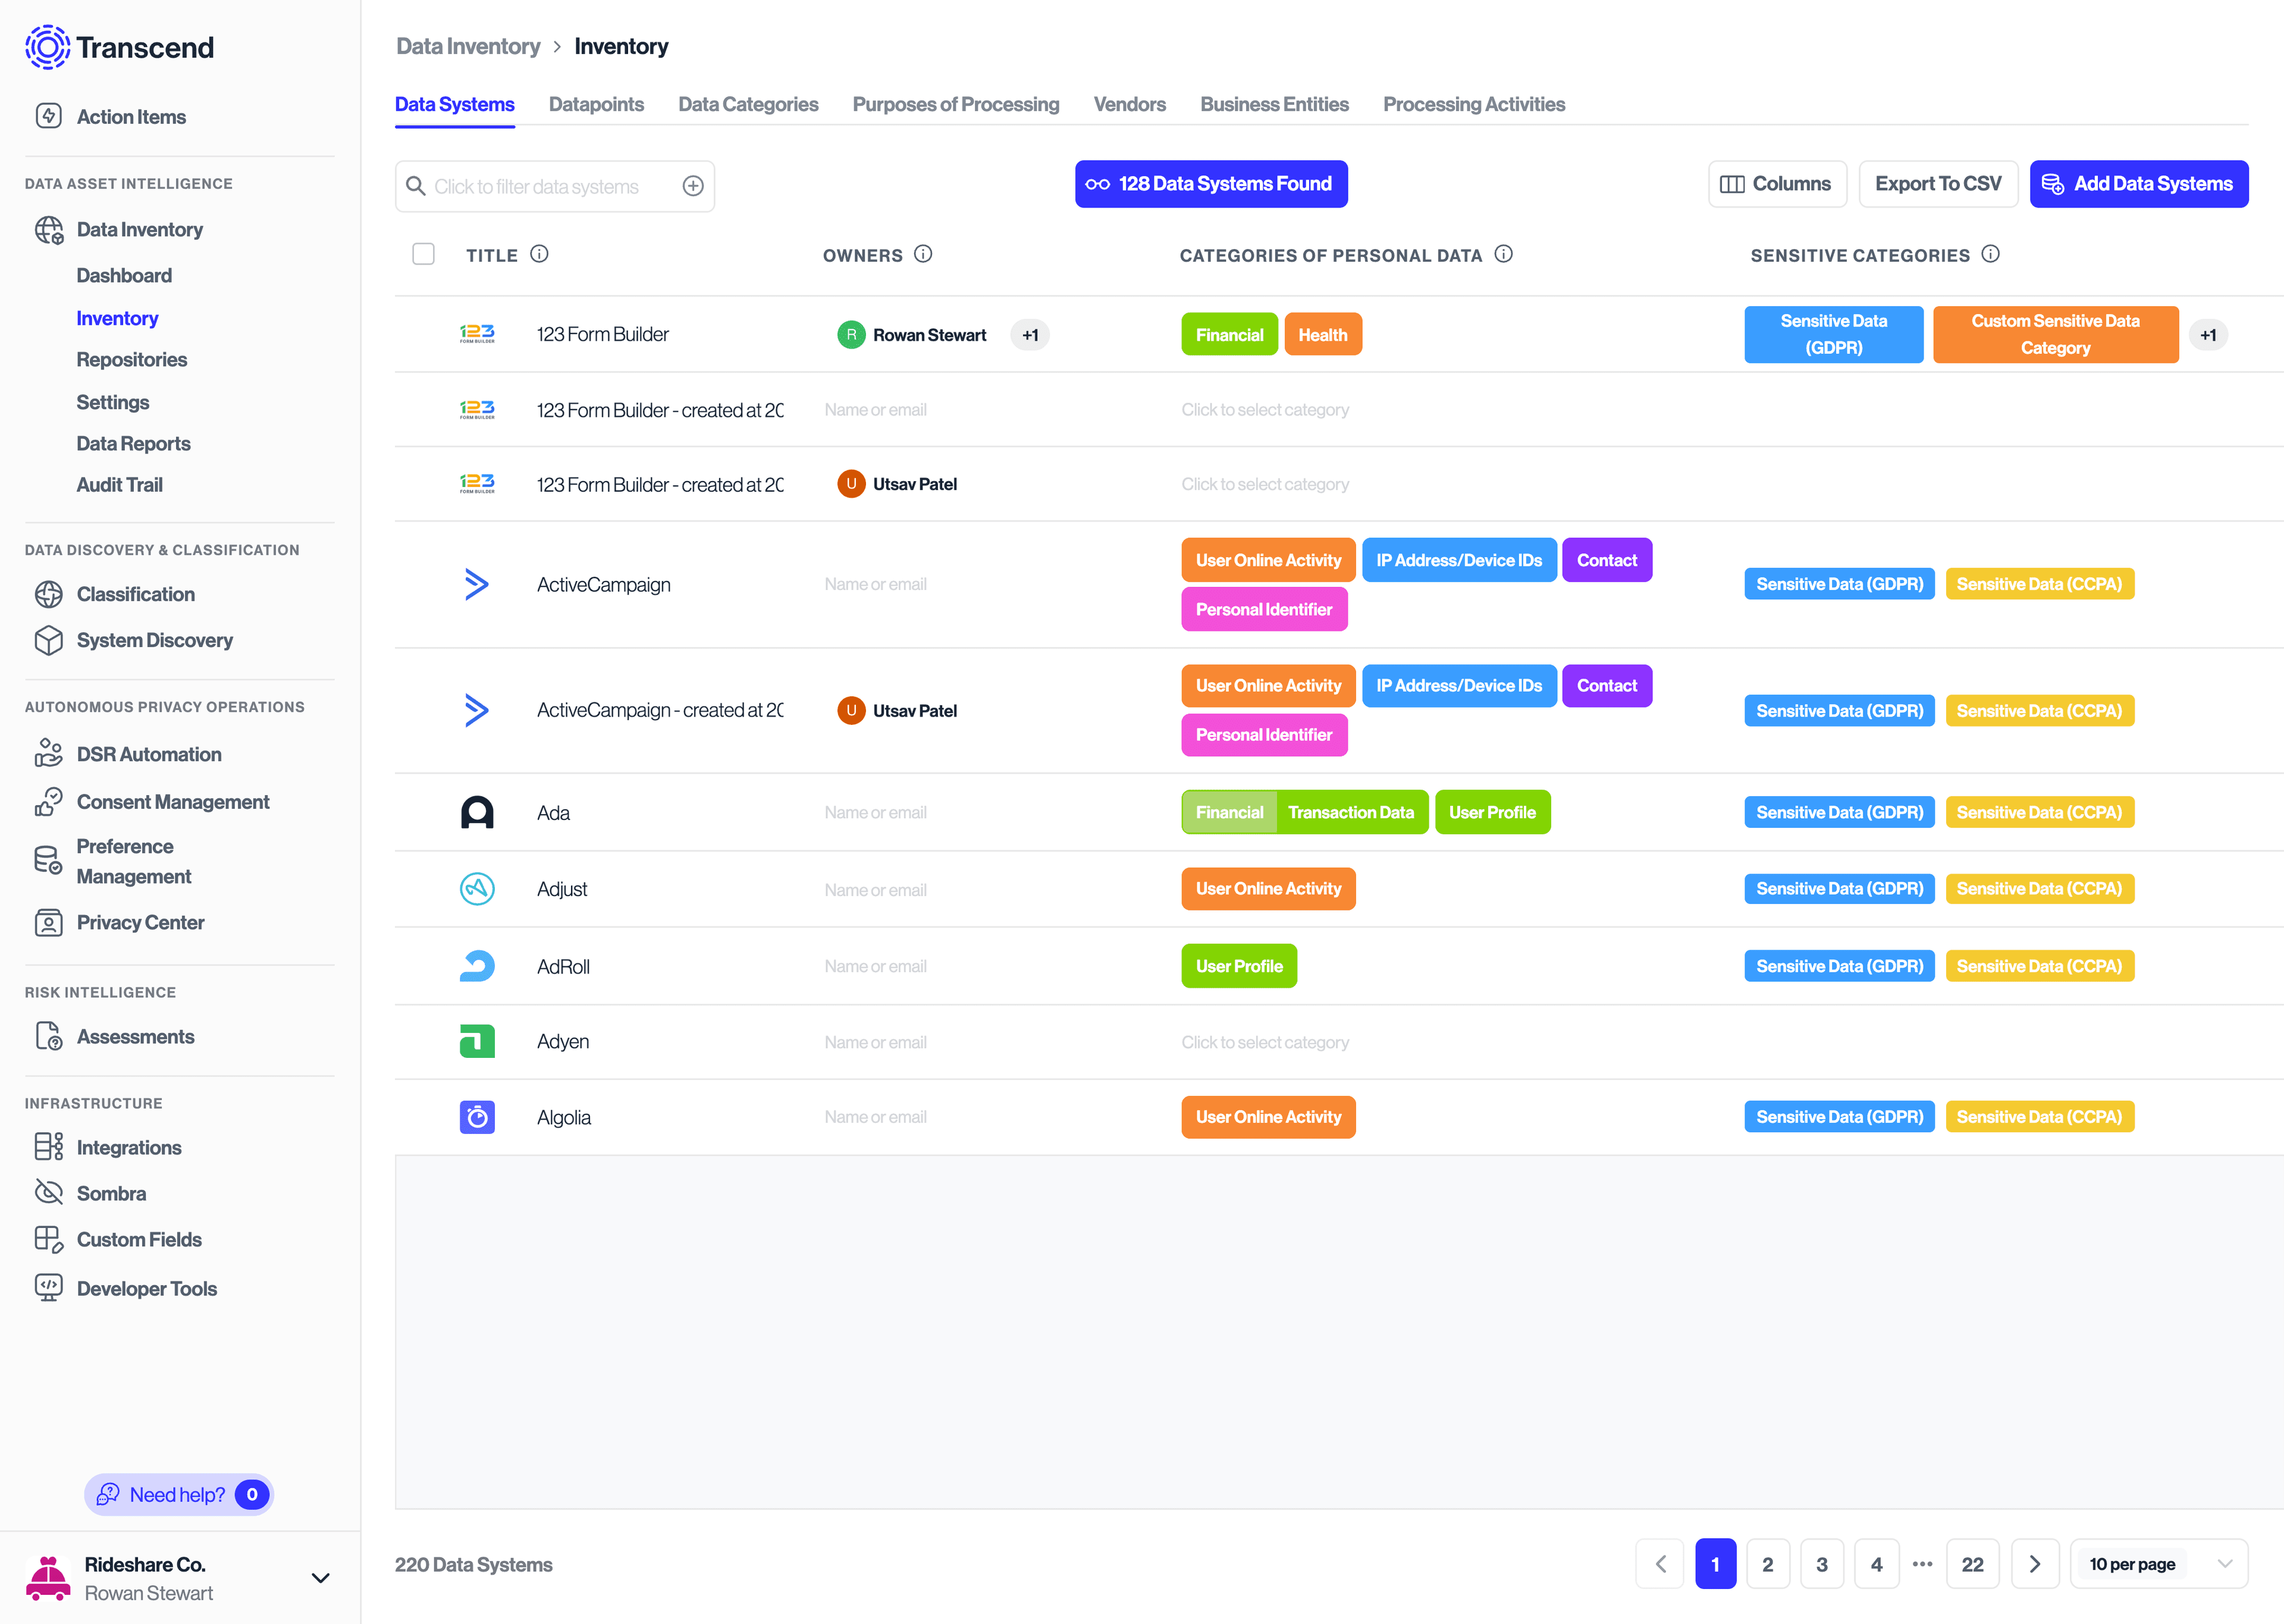The width and height of the screenshot is (2284, 1624).
Task: Open the Processing Activities tab
Action: [1473, 104]
